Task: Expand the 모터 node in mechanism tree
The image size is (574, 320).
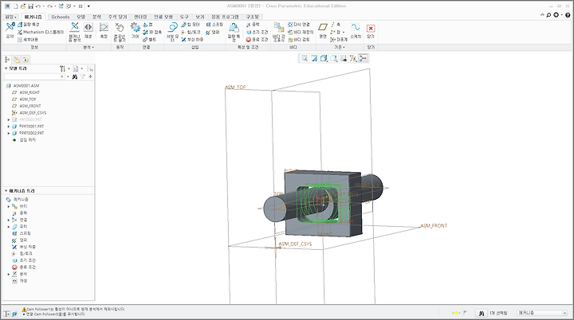Action: [9, 227]
